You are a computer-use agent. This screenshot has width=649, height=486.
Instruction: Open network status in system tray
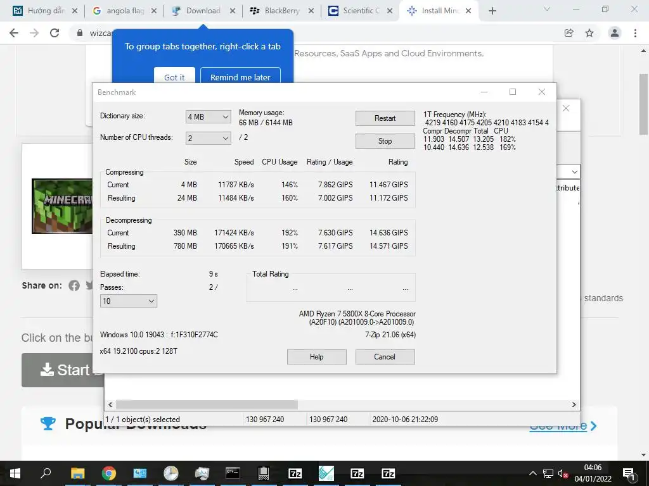click(x=548, y=473)
